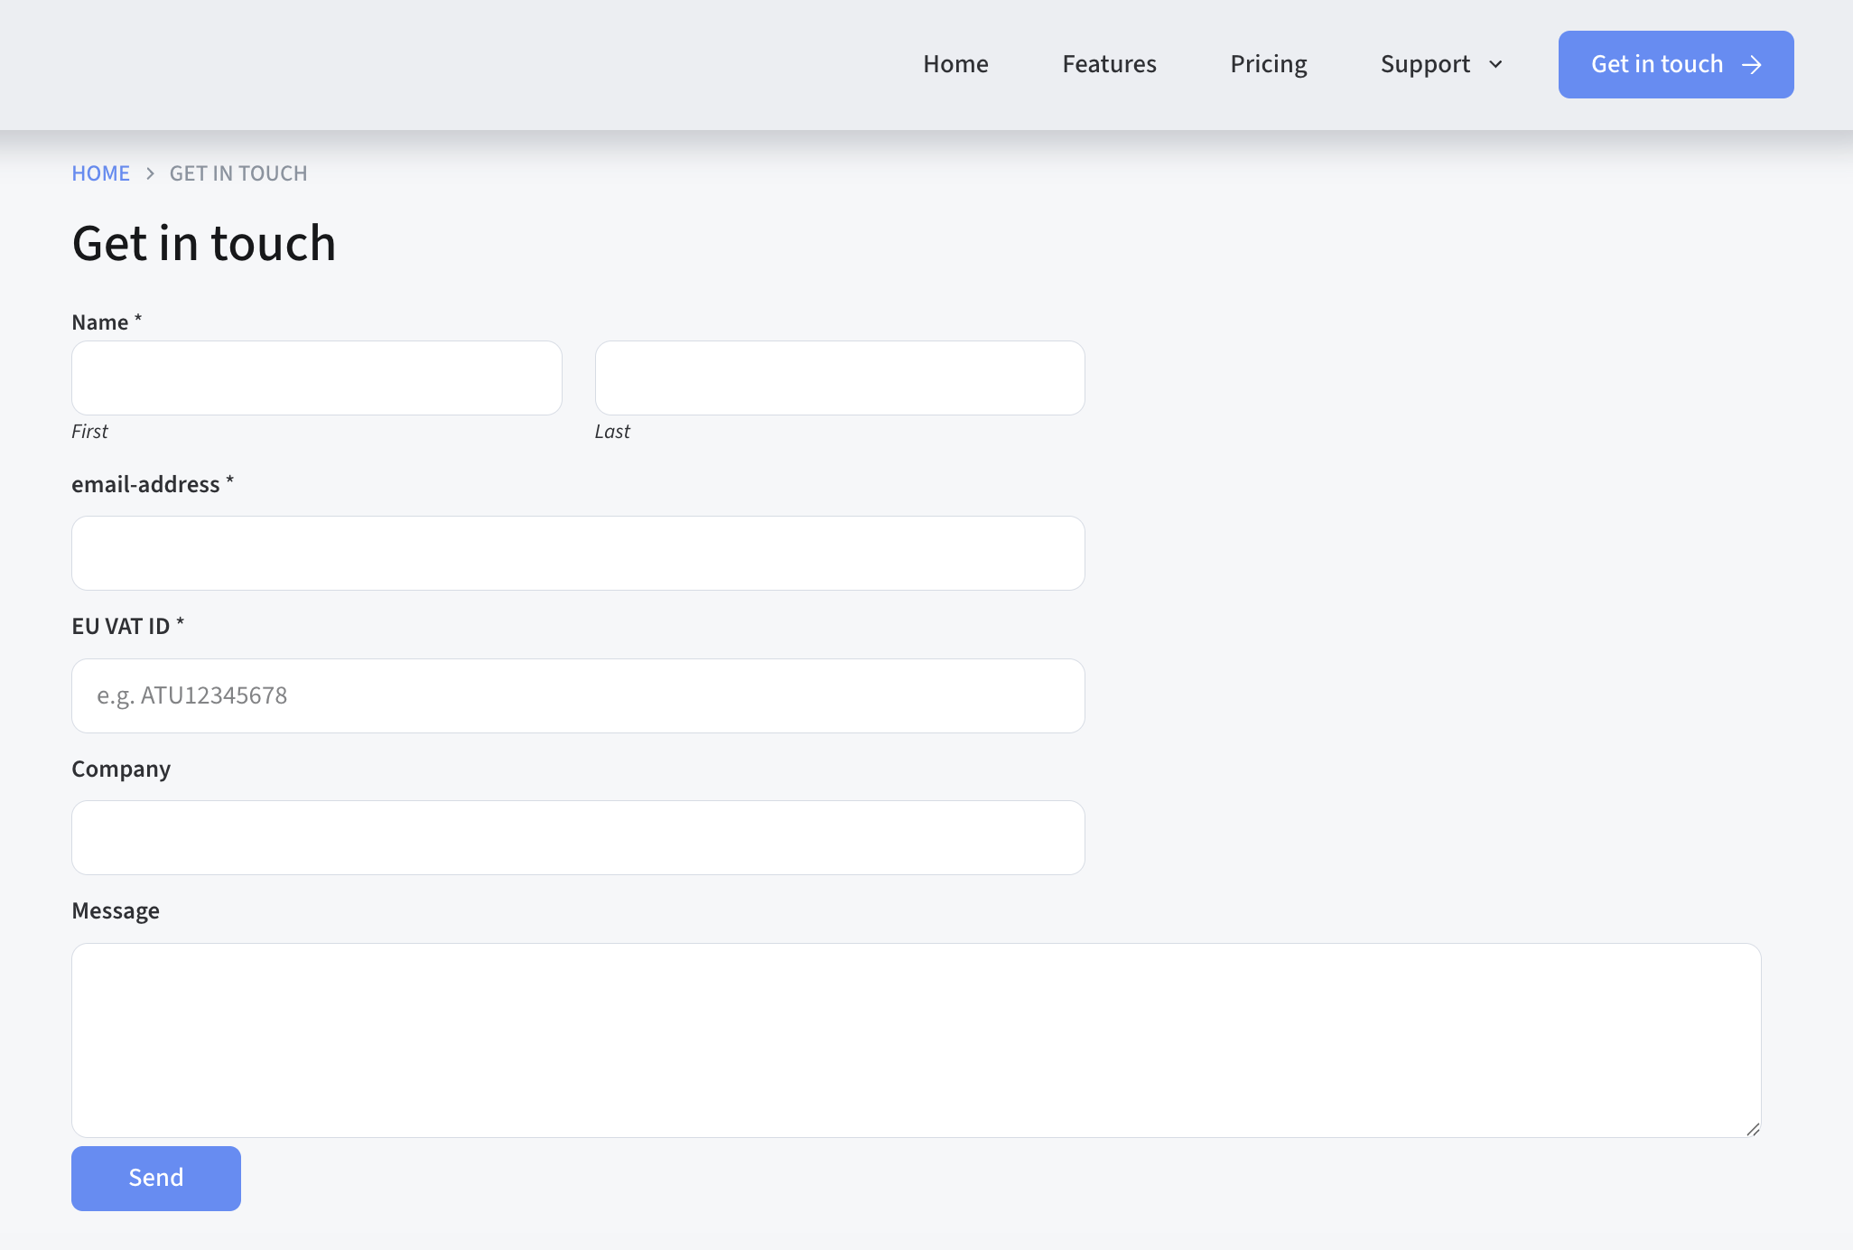This screenshot has height=1250, width=1853.
Task: Select Home in the navigation bar
Action: pos(955,64)
